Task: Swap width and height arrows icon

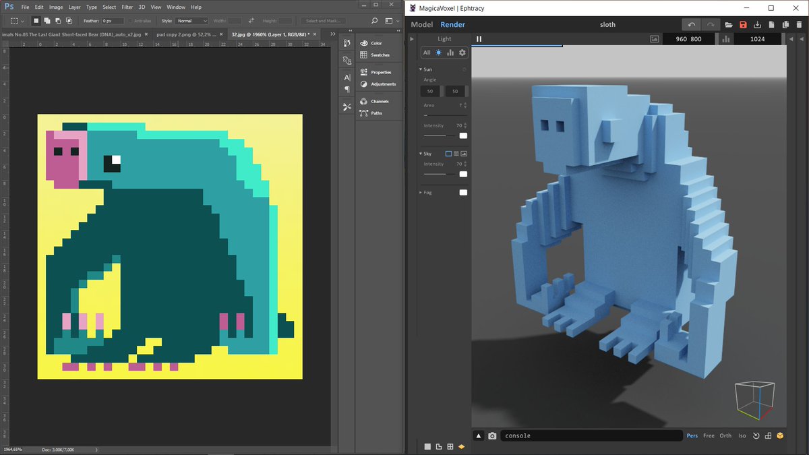Action: [x=251, y=21]
